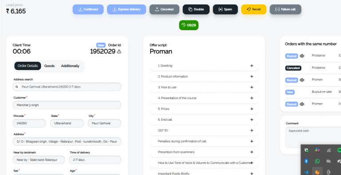
Task: Click the Customer name field
Action: 67,105
